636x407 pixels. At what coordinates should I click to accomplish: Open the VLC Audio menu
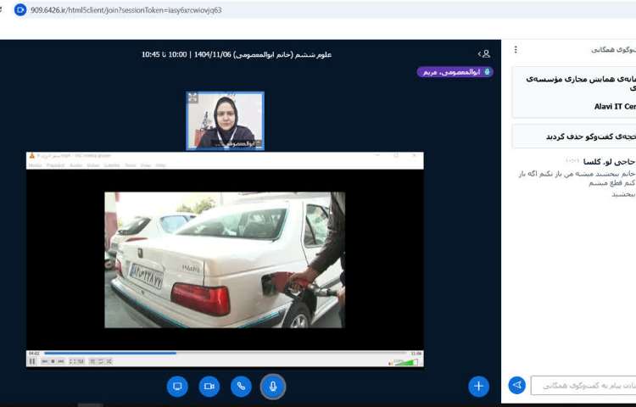click(x=75, y=165)
